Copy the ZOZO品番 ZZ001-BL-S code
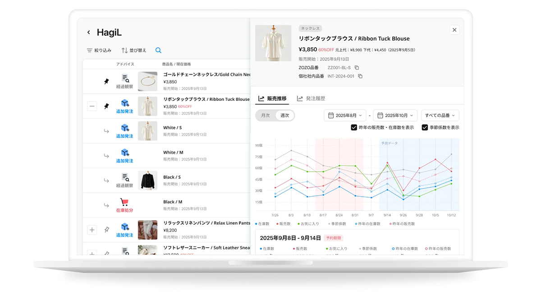541x299 pixels. point(357,68)
